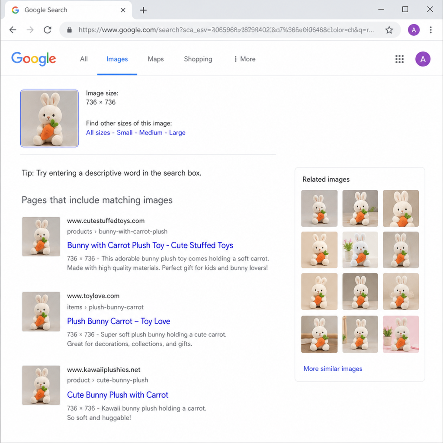This screenshot has width=443, height=443.
Task: Click the cutestuffedtoys.com result thumbnail
Action: [x=41, y=237]
